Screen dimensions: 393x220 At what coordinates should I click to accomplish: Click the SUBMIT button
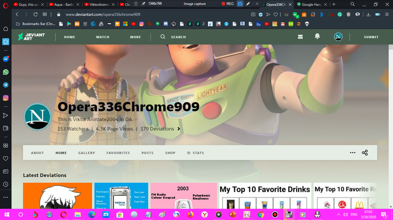[371, 37]
